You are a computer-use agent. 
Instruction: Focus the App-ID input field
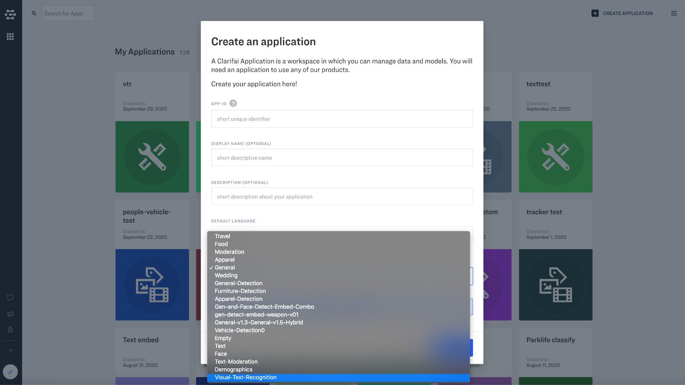[341, 119]
